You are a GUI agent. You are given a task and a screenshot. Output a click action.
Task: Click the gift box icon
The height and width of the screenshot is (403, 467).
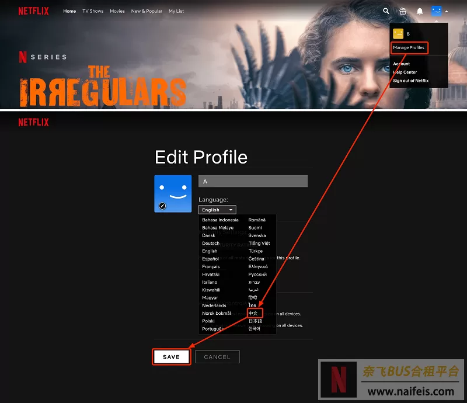(x=403, y=11)
